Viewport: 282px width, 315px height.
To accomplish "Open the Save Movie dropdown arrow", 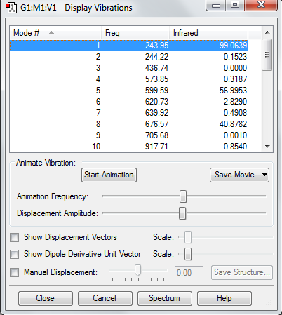I will click(x=264, y=175).
